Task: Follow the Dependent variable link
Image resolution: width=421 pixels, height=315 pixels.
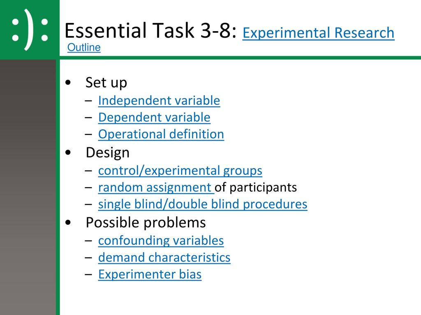Action: click(154, 118)
